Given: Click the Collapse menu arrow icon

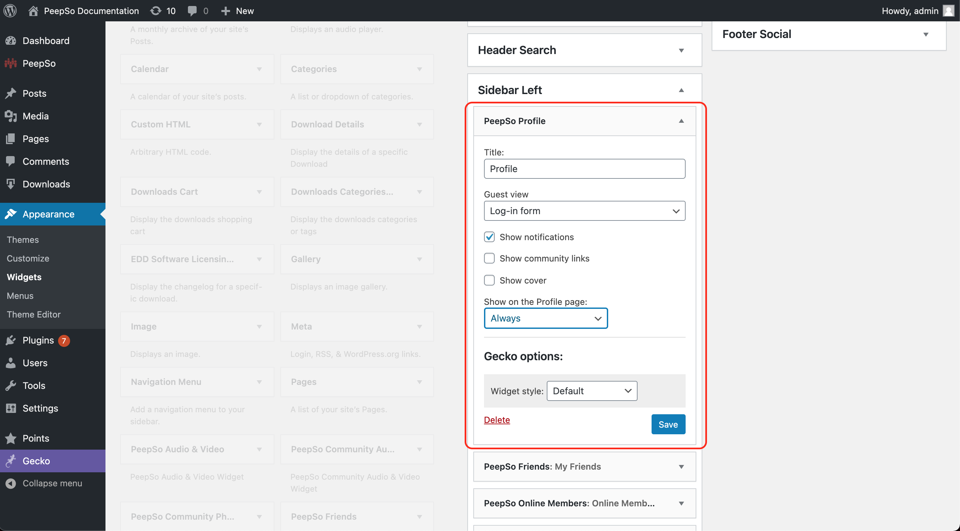Looking at the screenshot, I should pyautogui.click(x=11, y=483).
